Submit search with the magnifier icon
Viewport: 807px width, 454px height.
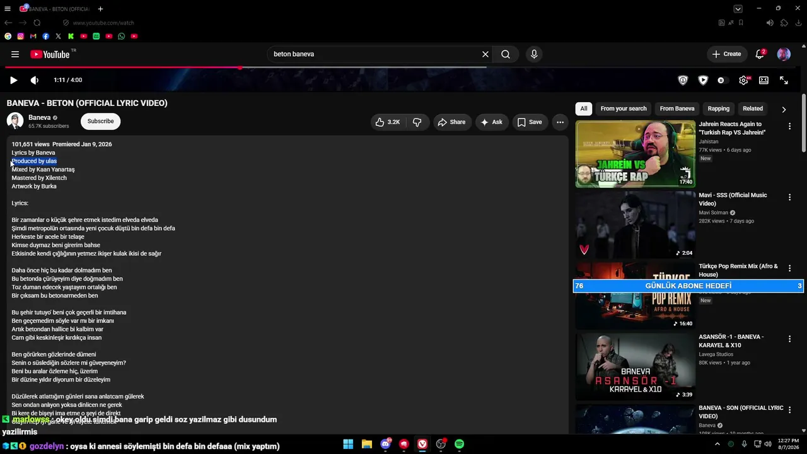click(x=506, y=54)
